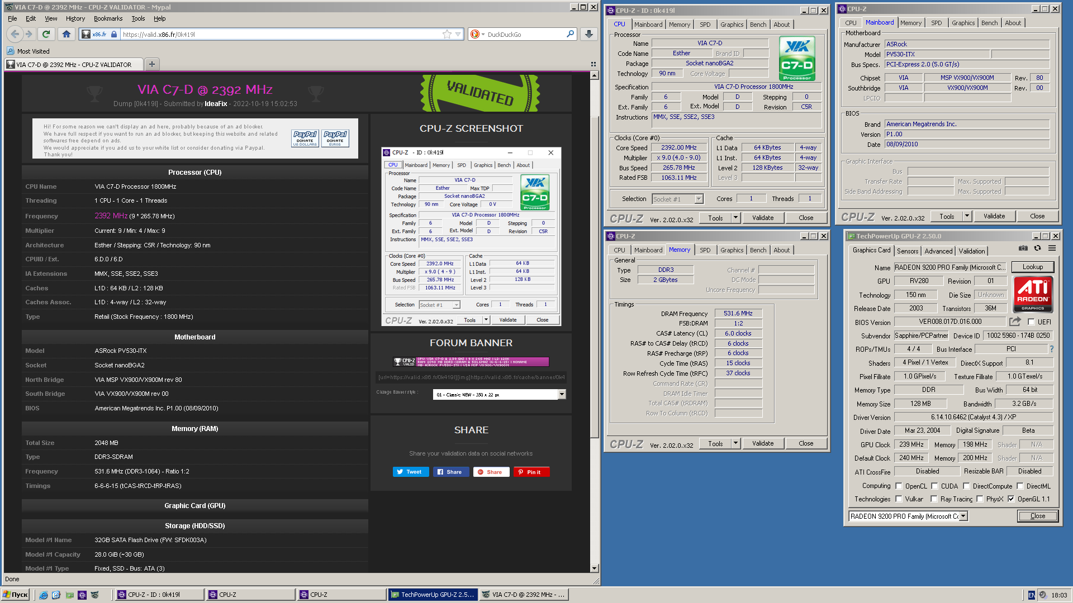This screenshot has height=603, width=1073.
Task: Toggle the UEFI checkbox in GPU-Z
Action: tap(1031, 322)
